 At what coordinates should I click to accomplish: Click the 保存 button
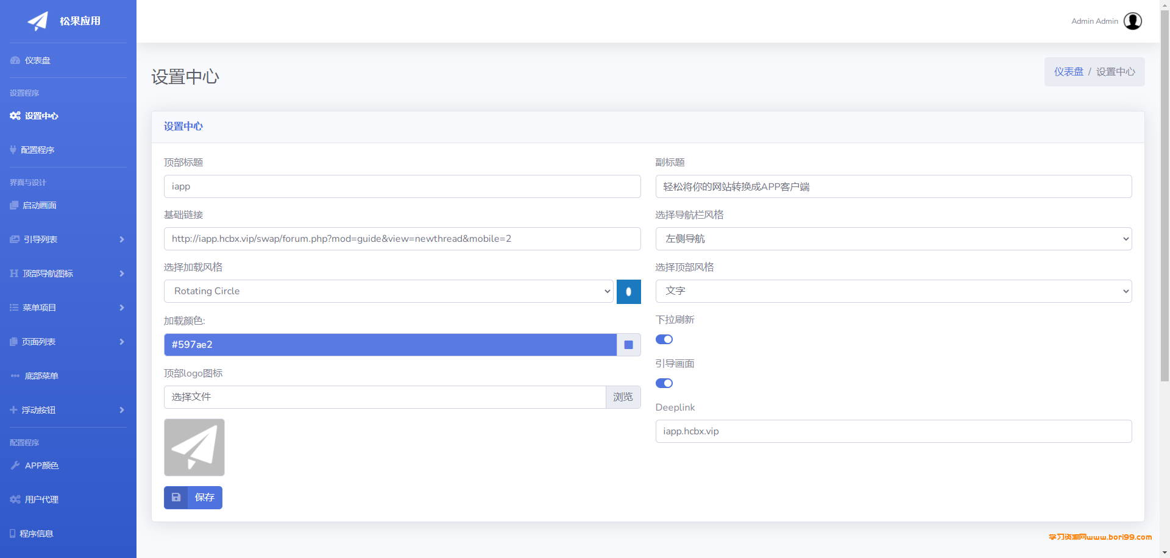click(x=193, y=498)
